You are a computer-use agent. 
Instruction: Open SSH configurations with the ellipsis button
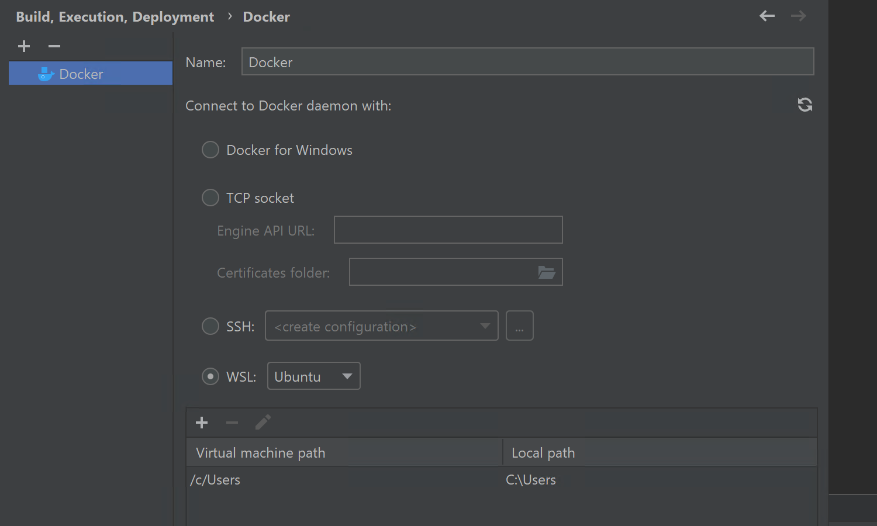(x=519, y=326)
